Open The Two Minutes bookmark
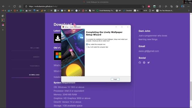Image resolution: width=192 pixels, height=108 pixels. [x=165, y=11]
